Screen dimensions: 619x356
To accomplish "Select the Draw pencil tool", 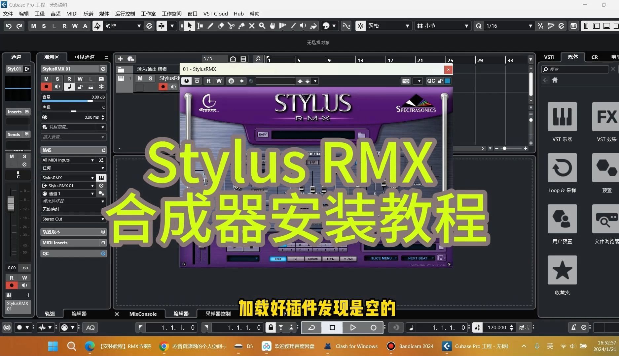I will [x=210, y=26].
